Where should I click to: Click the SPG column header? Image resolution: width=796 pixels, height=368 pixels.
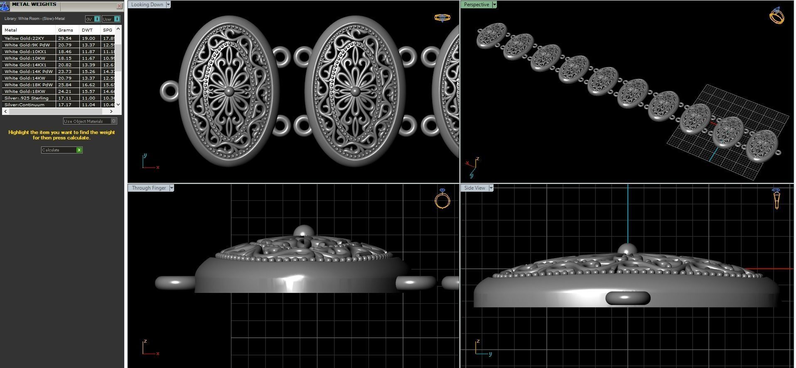108,30
